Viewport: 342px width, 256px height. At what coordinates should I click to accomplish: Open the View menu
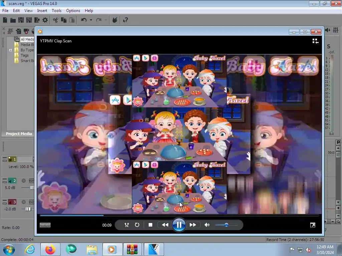[28, 10]
